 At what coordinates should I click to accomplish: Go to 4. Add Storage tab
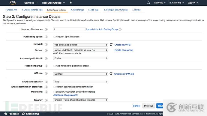(x=77, y=10)
